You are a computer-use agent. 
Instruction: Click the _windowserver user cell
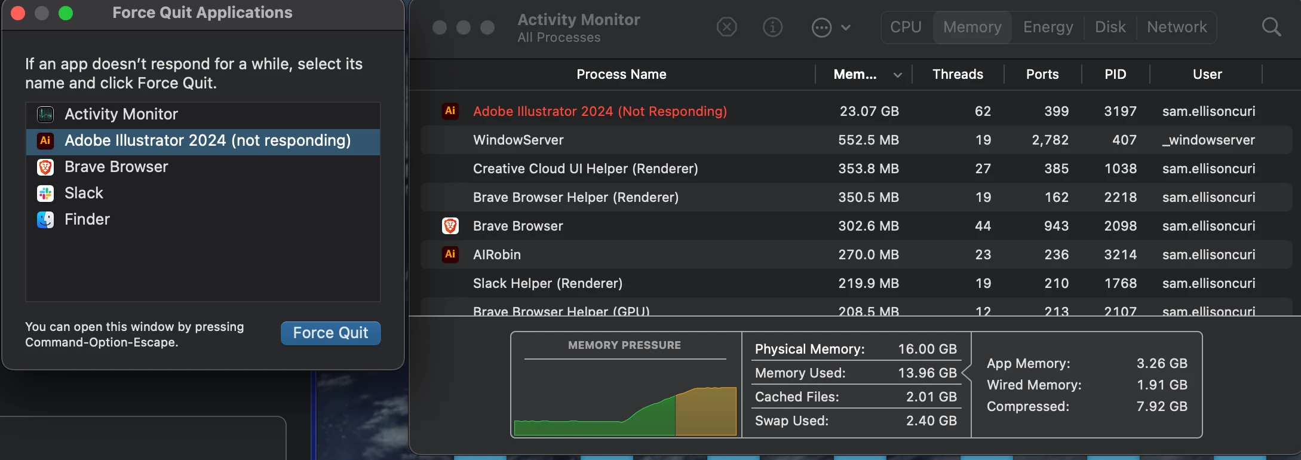coord(1208,140)
